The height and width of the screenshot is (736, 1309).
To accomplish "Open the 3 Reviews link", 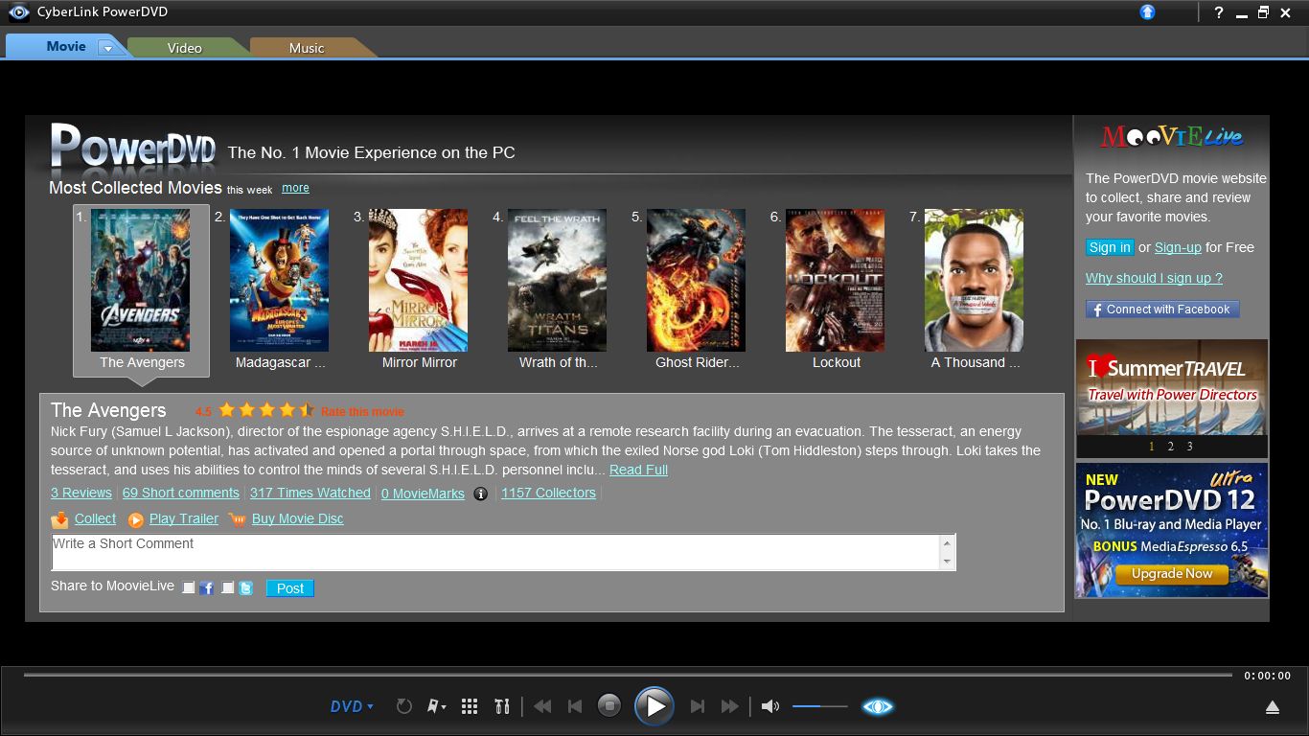I will pos(81,493).
